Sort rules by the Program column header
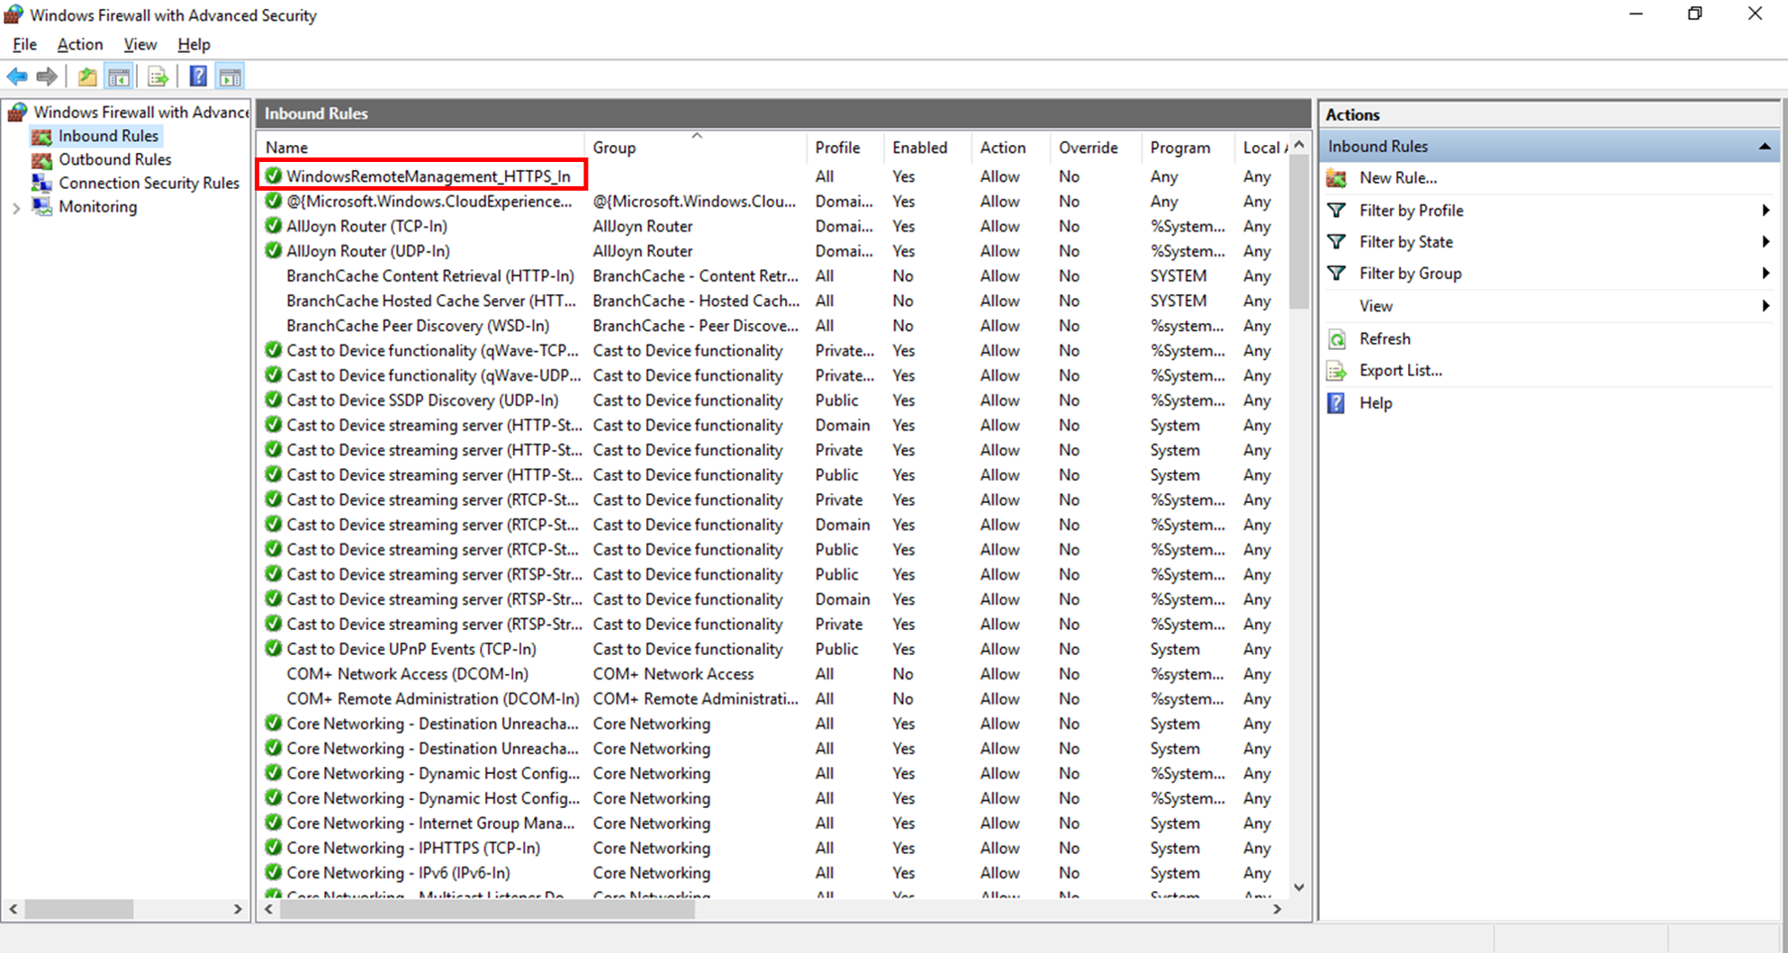Image resolution: width=1788 pixels, height=953 pixels. (x=1187, y=148)
